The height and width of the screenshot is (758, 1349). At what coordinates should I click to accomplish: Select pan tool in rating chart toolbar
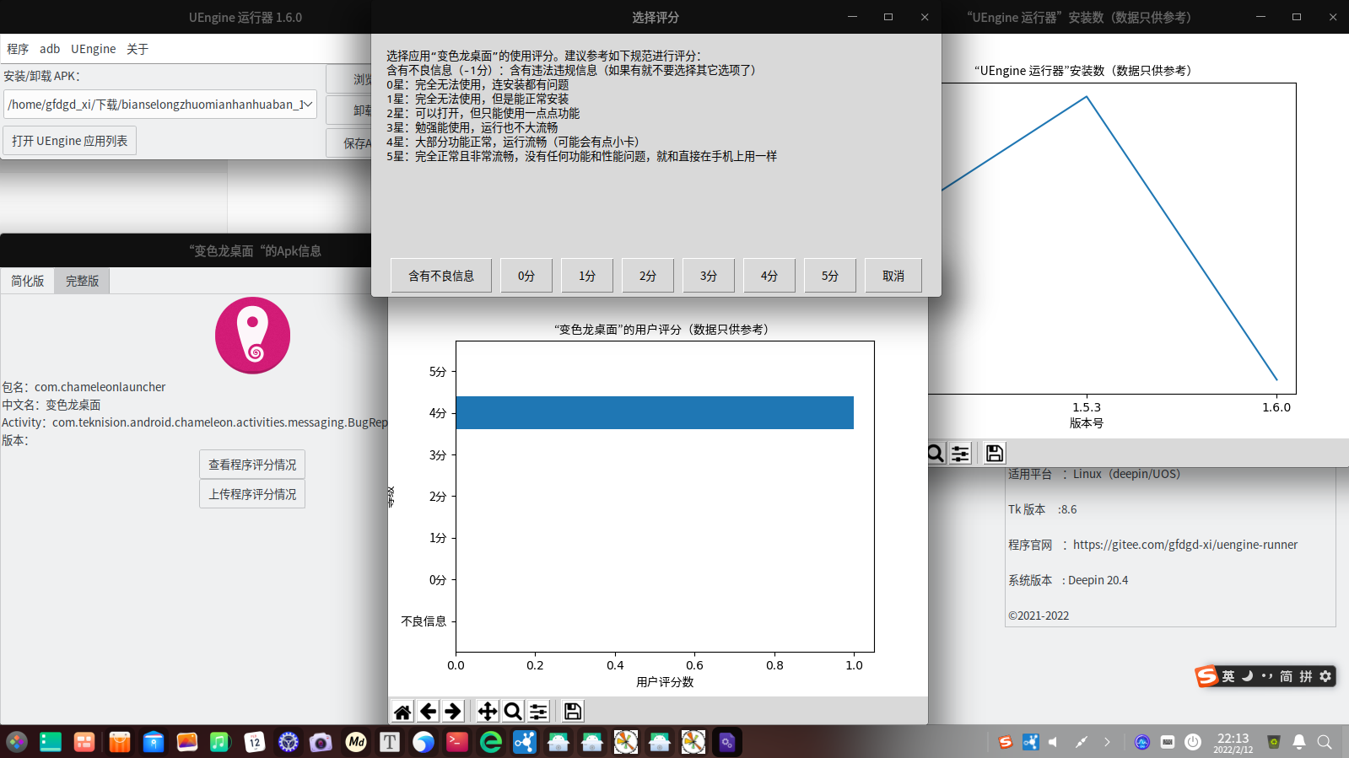pos(488,712)
